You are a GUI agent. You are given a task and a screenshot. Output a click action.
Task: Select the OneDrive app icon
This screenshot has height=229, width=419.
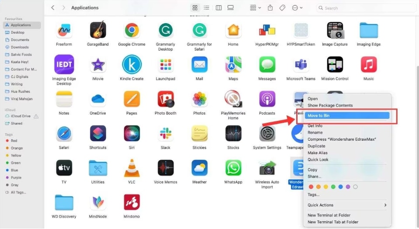pos(98,99)
